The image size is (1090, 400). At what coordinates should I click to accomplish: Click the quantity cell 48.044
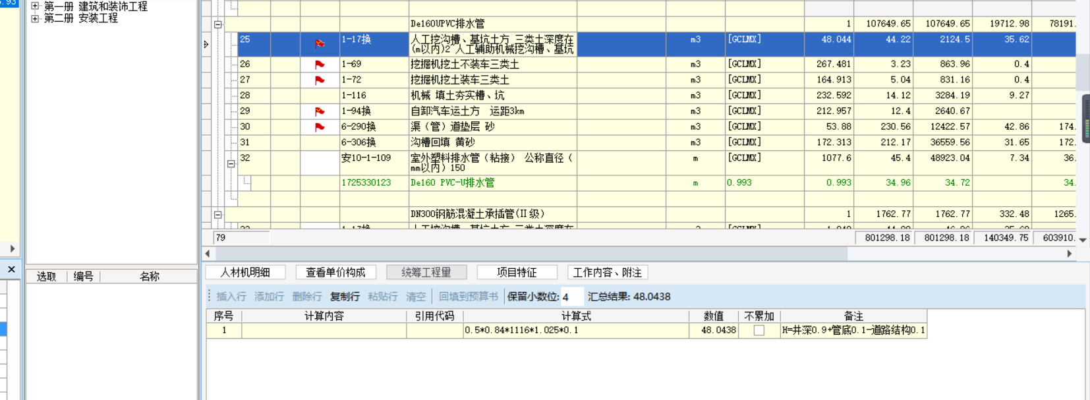point(829,44)
